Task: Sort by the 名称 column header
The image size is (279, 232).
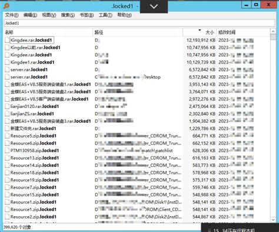Action: [48, 32]
